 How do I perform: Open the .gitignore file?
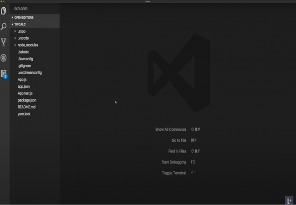pyautogui.click(x=35, y=66)
